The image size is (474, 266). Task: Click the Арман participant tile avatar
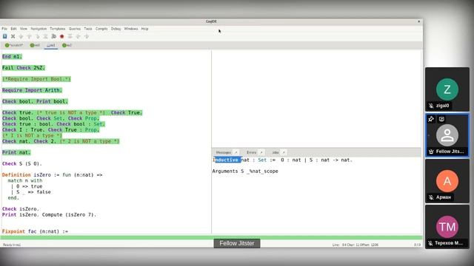[x=447, y=181]
